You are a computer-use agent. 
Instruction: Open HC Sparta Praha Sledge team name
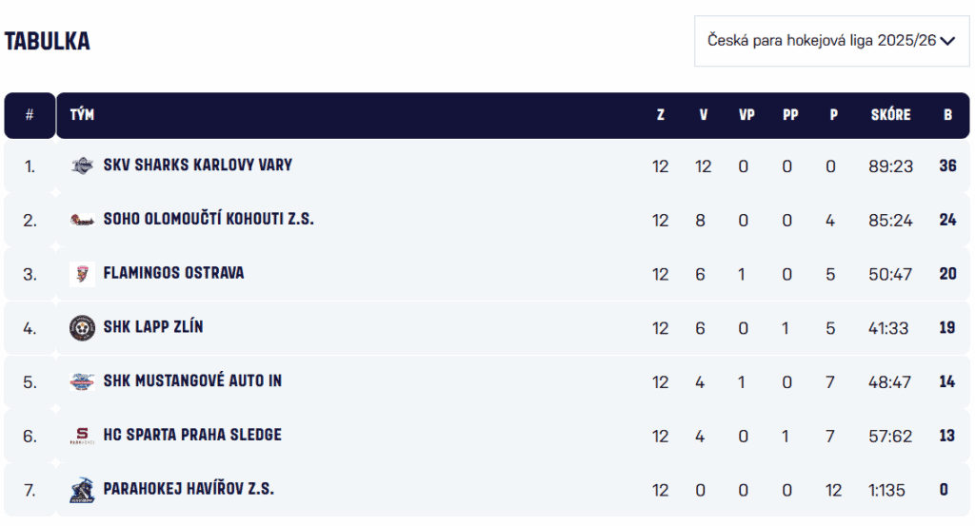point(192,436)
